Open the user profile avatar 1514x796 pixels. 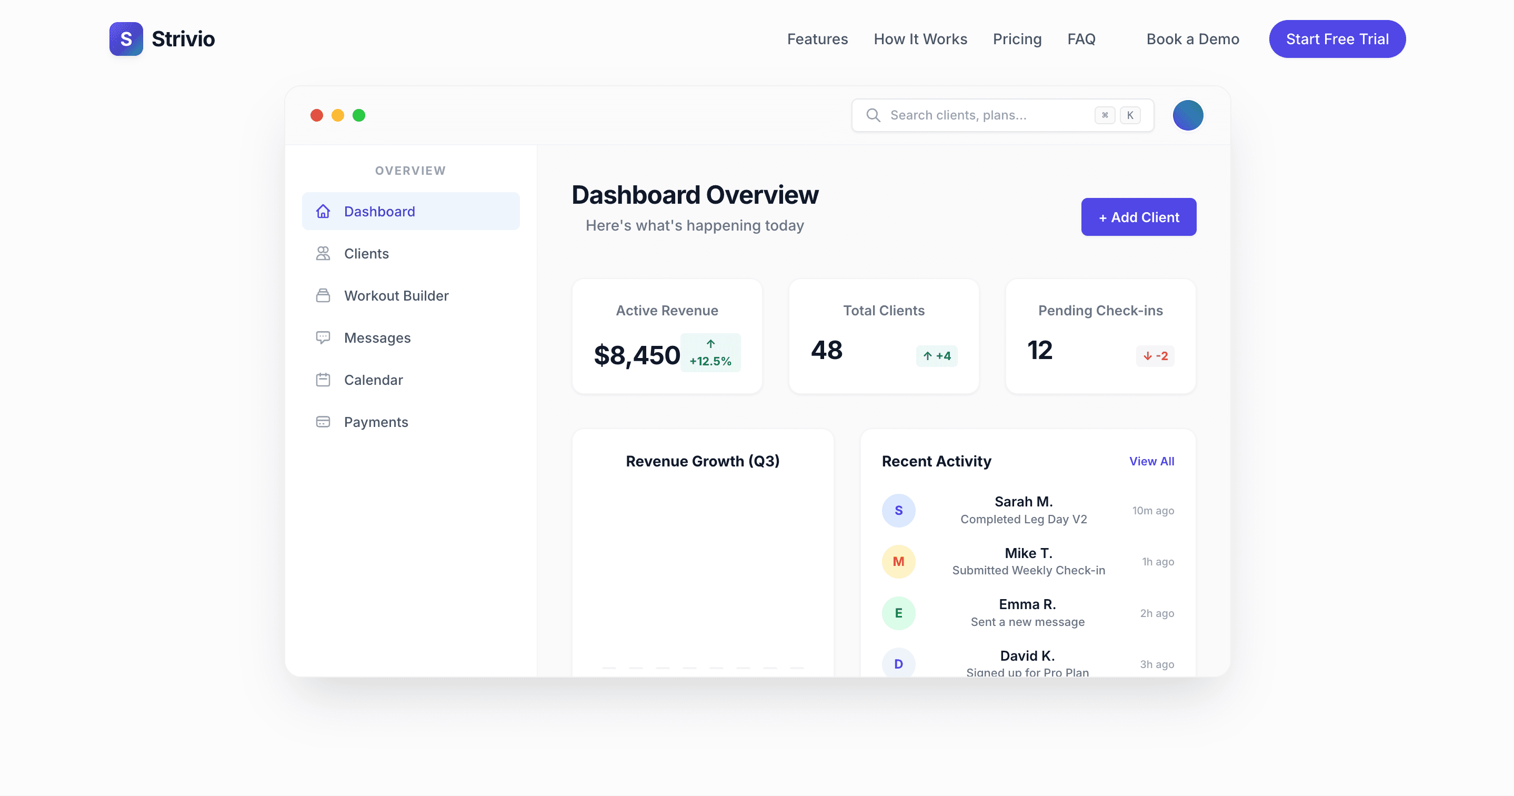pyautogui.click(x=1187, y=115)
